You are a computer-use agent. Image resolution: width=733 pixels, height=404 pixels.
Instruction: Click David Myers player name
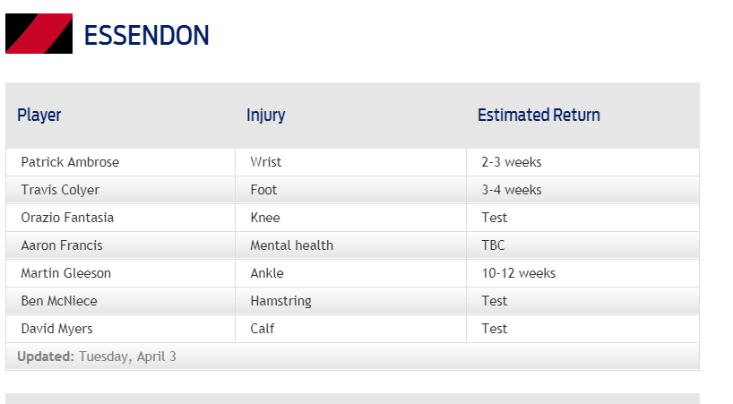click(57, 329)
